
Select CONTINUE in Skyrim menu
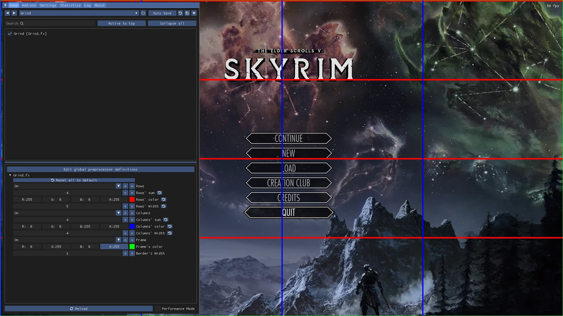289,138
